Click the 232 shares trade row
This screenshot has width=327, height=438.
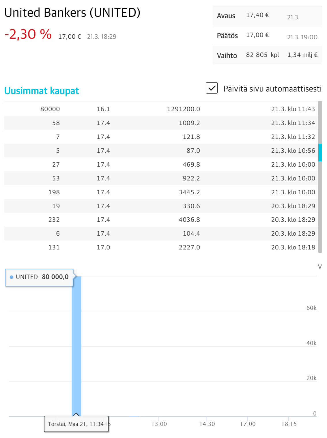tap(161, 220)
